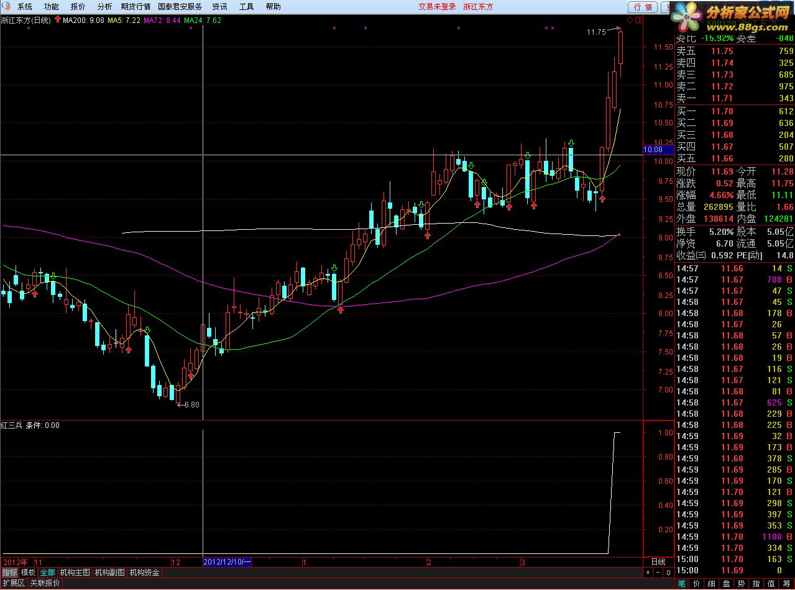This screenshot has width=795, height=590.
Task: Click the red arrow icon beside 浙江东方(日线)
Action: 58,20
